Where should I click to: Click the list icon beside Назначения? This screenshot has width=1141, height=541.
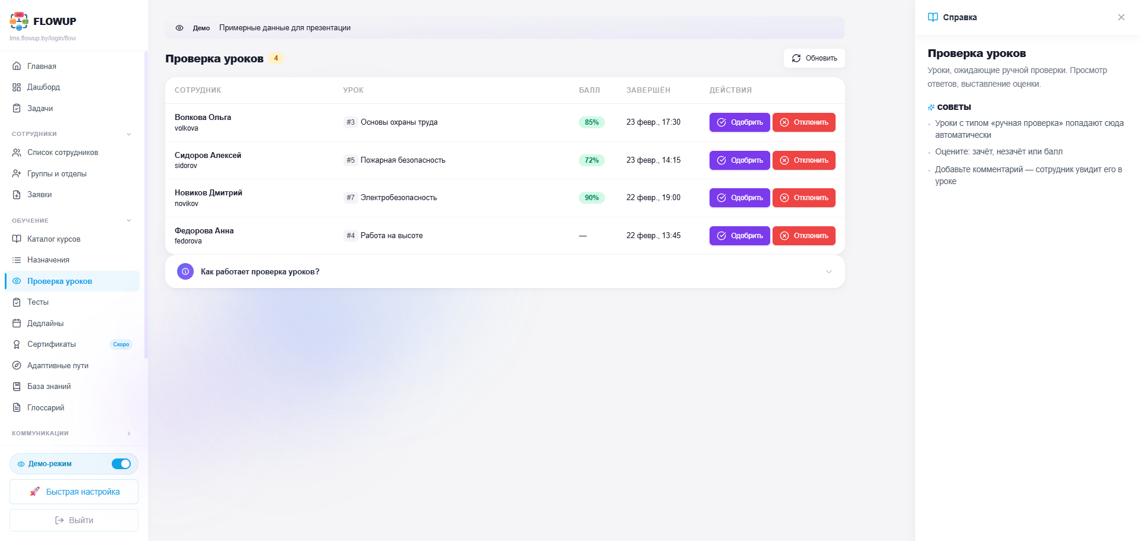17,260
